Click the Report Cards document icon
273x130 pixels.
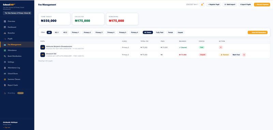click(5, 85)
